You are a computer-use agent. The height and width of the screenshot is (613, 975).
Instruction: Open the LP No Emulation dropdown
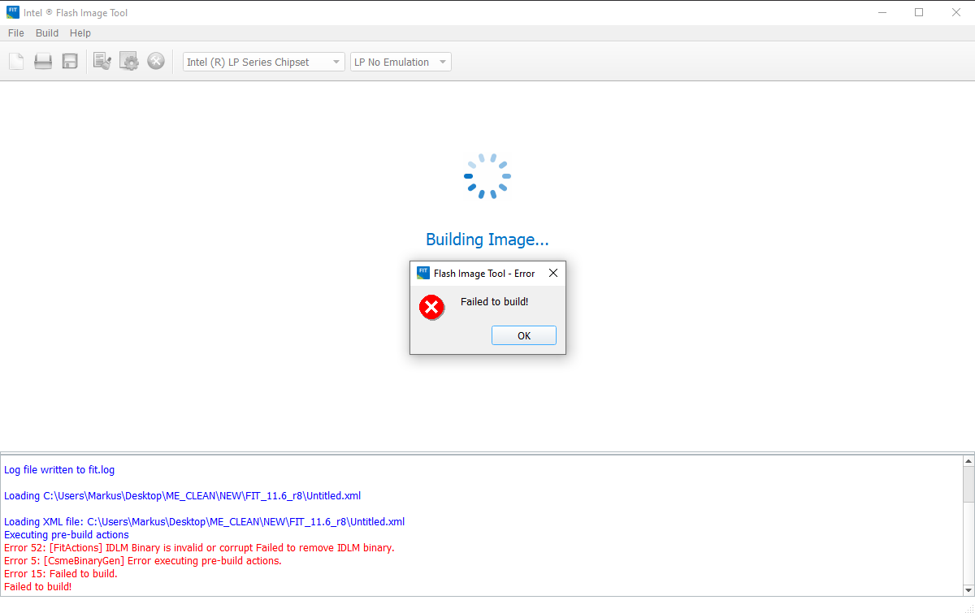point(401,62)
